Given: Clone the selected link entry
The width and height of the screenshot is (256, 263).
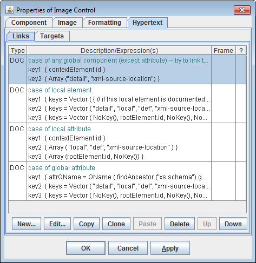Looking at the screenshot, I should pyautogui.click(x=116, y=224).
